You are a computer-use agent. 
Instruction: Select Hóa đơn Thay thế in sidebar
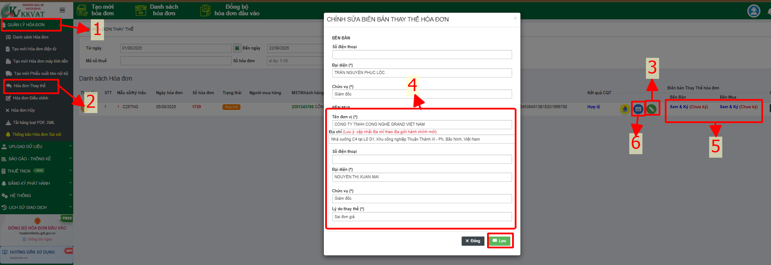click(29, 86)
